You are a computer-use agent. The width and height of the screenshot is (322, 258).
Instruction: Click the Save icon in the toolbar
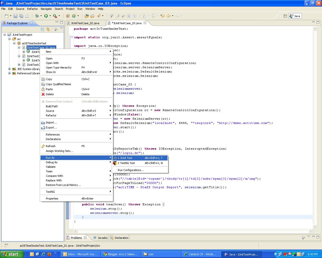click(x=15, y=16)
